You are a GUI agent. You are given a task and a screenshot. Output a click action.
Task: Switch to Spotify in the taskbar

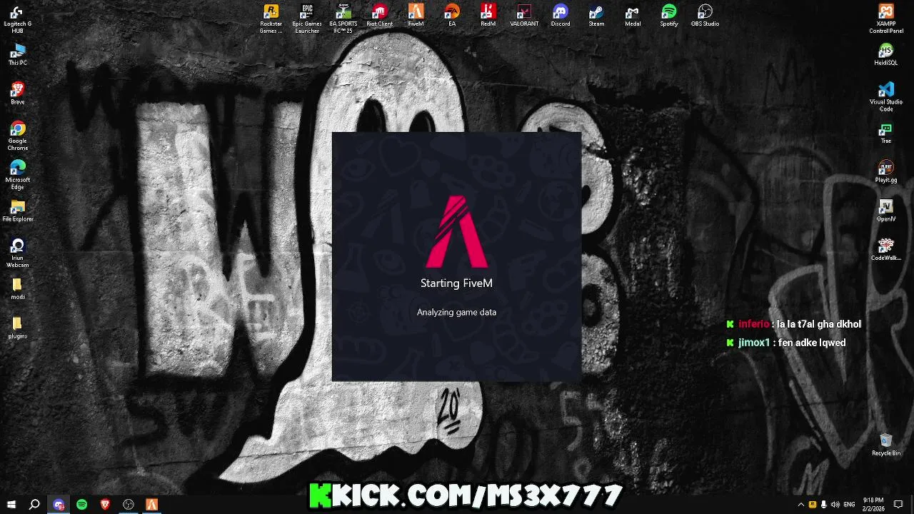point(81,505)
